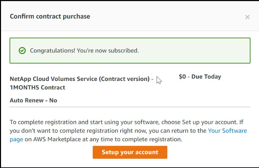Click the blue 'page' link word
259x168 pixels.
pos(16,140)
